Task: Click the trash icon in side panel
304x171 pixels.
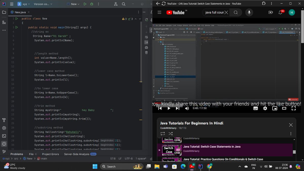Action: click(146, 53)
